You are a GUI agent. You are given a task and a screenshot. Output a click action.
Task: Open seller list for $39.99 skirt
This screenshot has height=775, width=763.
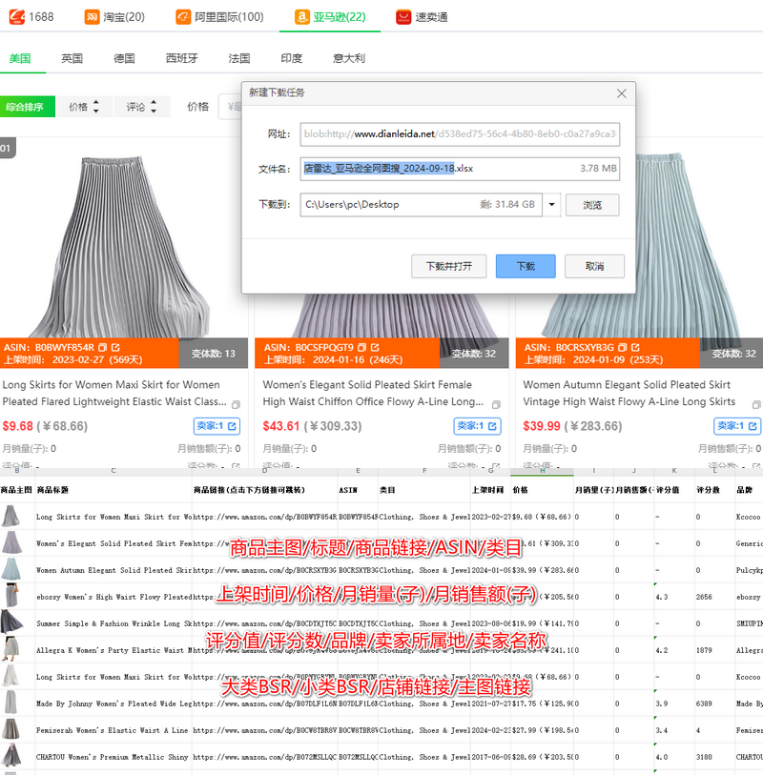coord(739,426)
